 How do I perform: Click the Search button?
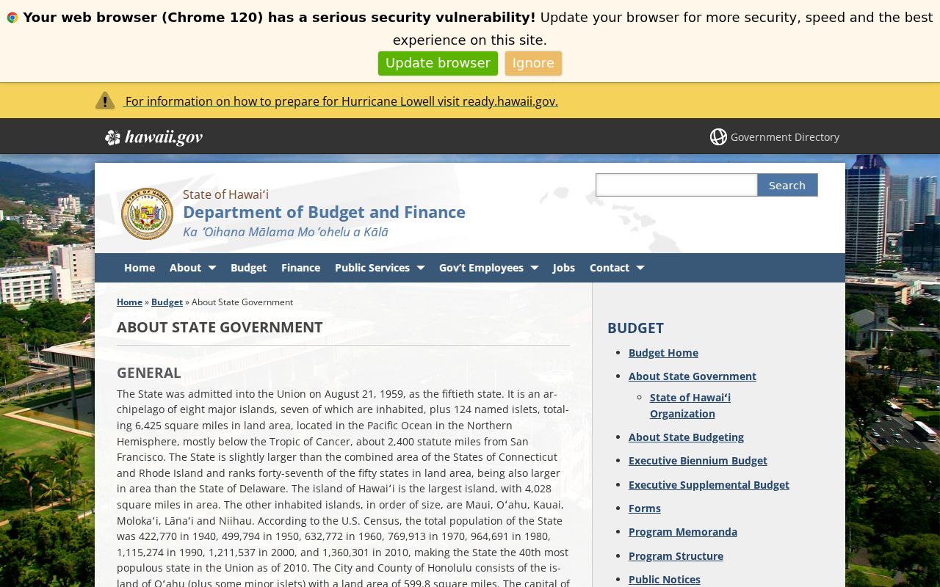pyautogui.click(x=787, y=185)
